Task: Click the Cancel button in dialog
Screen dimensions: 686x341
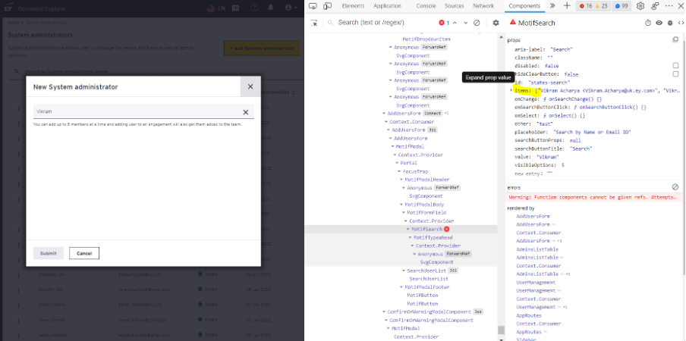Action: pos(84,253)
